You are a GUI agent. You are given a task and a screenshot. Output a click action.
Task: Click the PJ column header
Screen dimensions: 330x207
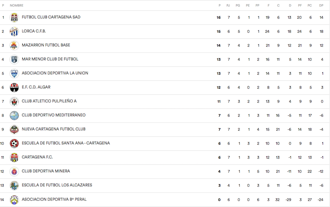coord(228,5)
